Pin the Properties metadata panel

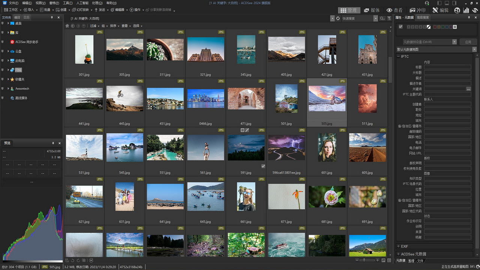(469, 18)
